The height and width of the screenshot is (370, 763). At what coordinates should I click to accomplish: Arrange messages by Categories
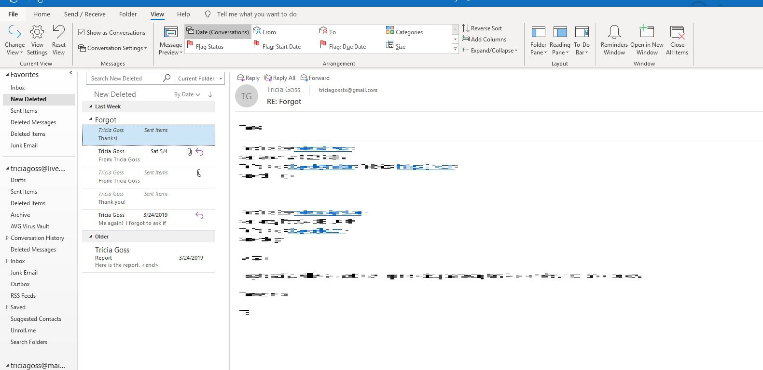pyautogui.click(x=404, y=32)
